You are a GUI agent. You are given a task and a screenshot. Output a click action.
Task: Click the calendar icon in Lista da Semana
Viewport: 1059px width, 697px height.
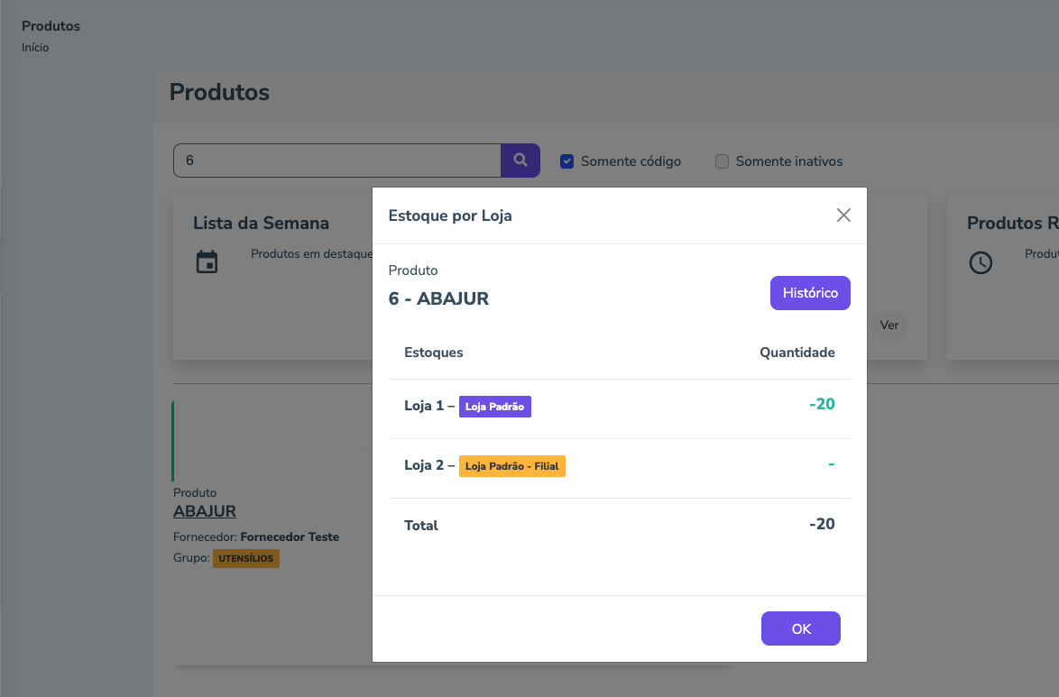207,262
